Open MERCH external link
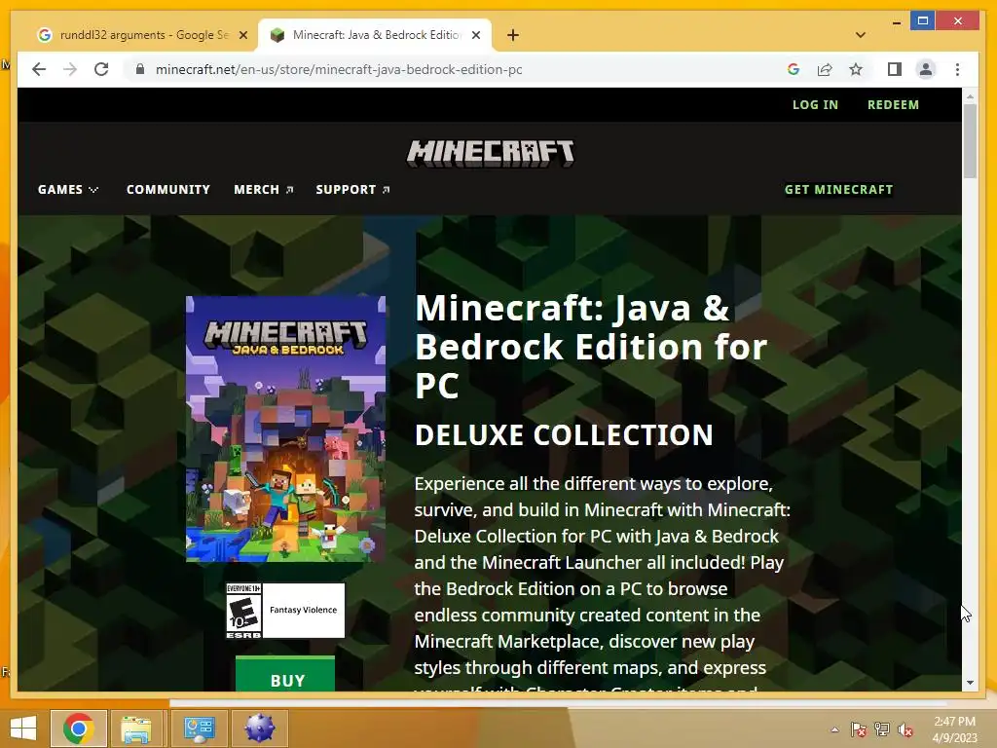The width and height of the screenshot is (997, 748). 263,190
